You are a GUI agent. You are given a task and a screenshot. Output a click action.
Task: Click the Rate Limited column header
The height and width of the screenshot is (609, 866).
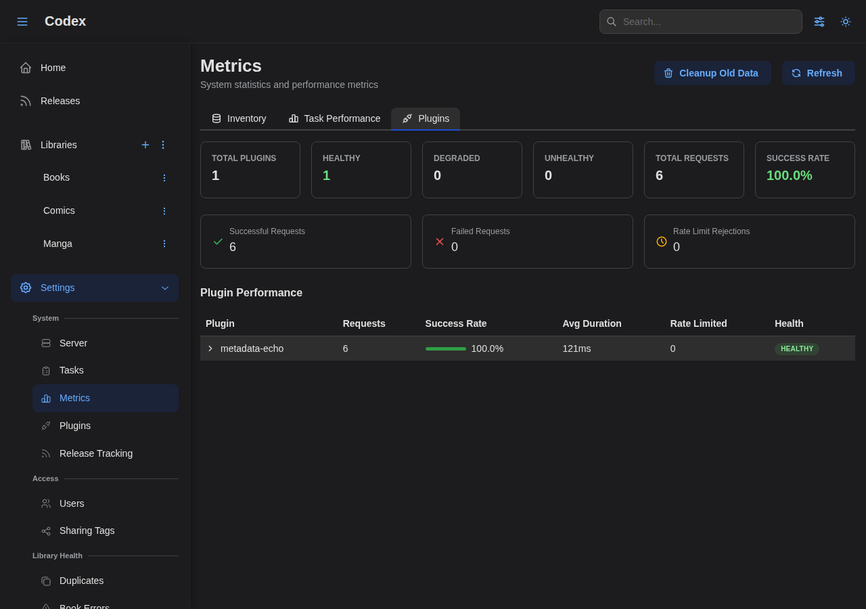(699, 323)
